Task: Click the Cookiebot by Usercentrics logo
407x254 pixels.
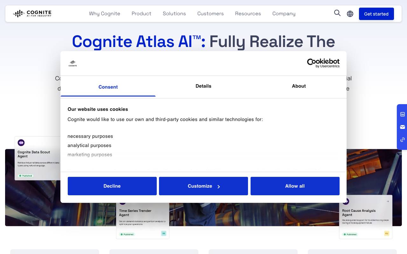Action: 323,63
